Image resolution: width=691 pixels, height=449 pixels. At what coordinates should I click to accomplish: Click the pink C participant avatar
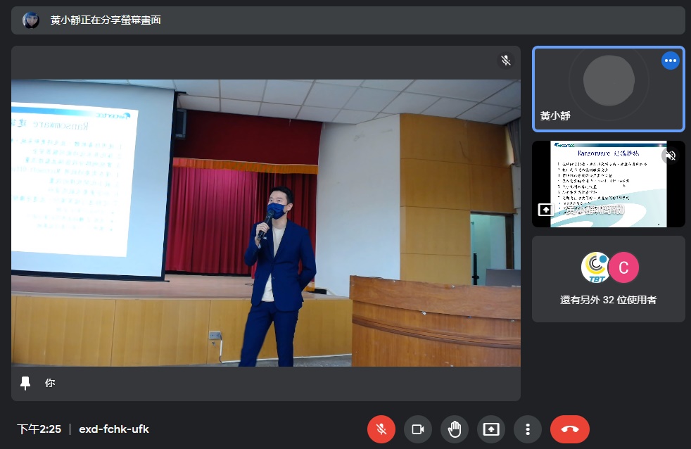coord(623,267)
